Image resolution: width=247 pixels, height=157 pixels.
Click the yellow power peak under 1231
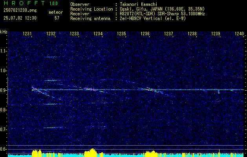pyautogui.click(x=37, y=153)
